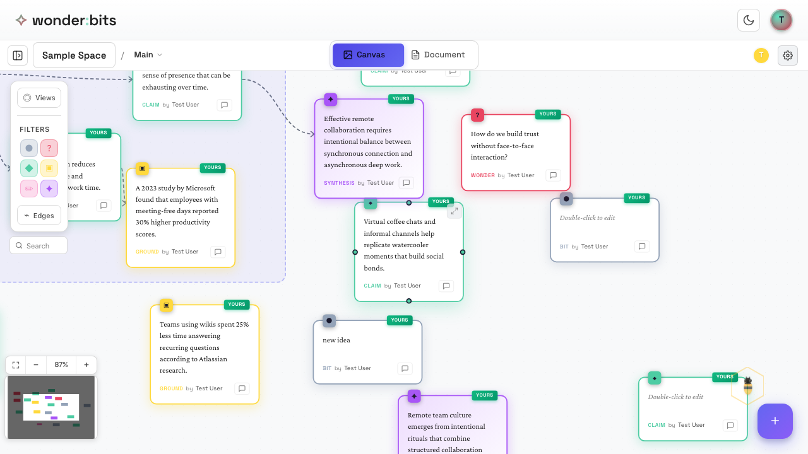Image resolution: width=808 pixels, height=454 pixels.
Task: Open the settings gear
Action: tap(787, 55)
